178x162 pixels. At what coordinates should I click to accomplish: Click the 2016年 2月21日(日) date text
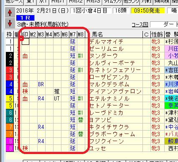tap(43, 11)
